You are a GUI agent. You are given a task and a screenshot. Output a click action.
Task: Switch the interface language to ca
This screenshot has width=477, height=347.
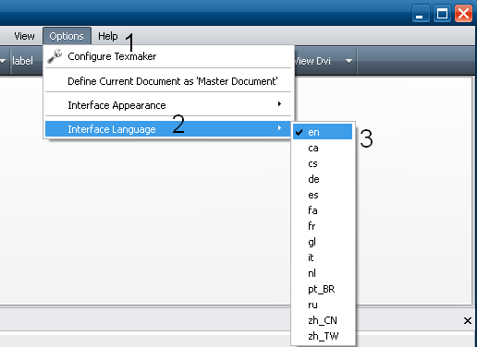pos(323,148)
